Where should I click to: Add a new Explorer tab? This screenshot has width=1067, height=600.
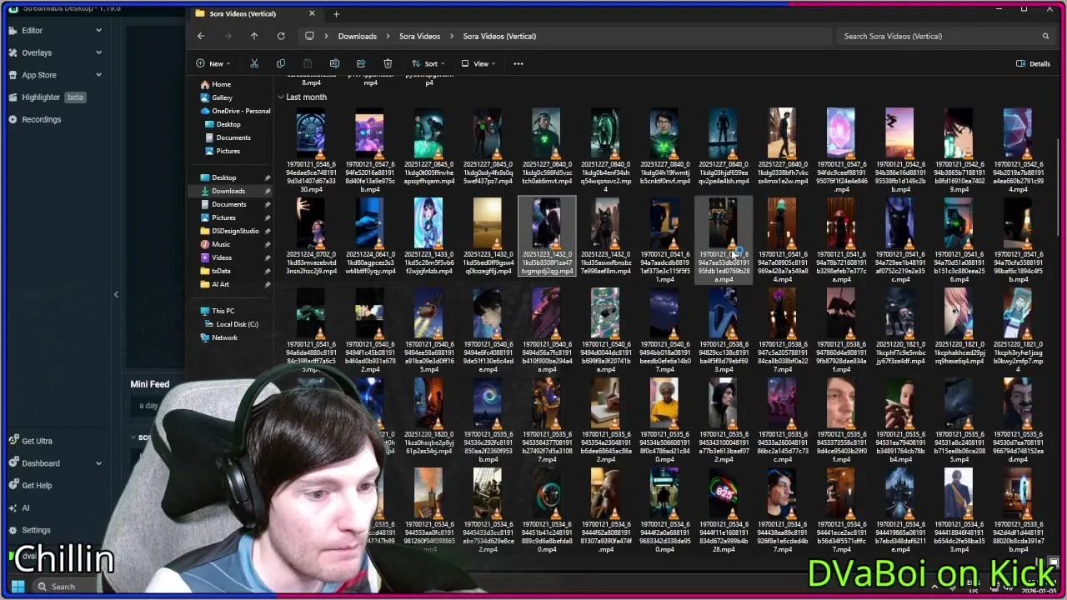[336, 13]
